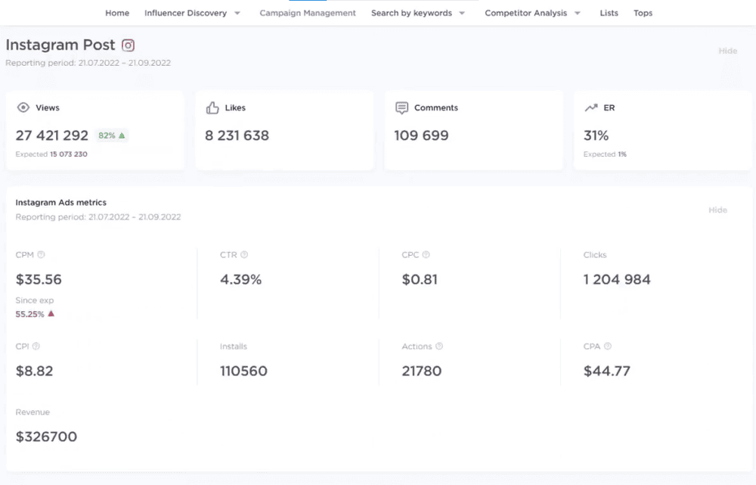Hide the Instagram Ads metrics panel
756x485 pixels.
click(717, 210)
